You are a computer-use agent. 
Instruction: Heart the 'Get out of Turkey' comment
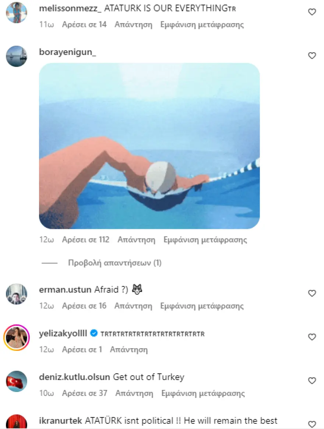(x=312, y=381)
